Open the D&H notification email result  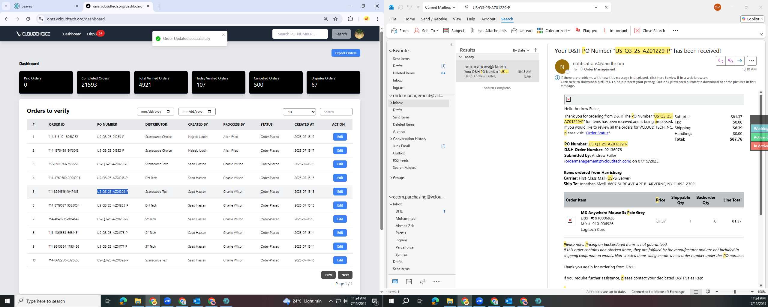(x=497, y=71)
